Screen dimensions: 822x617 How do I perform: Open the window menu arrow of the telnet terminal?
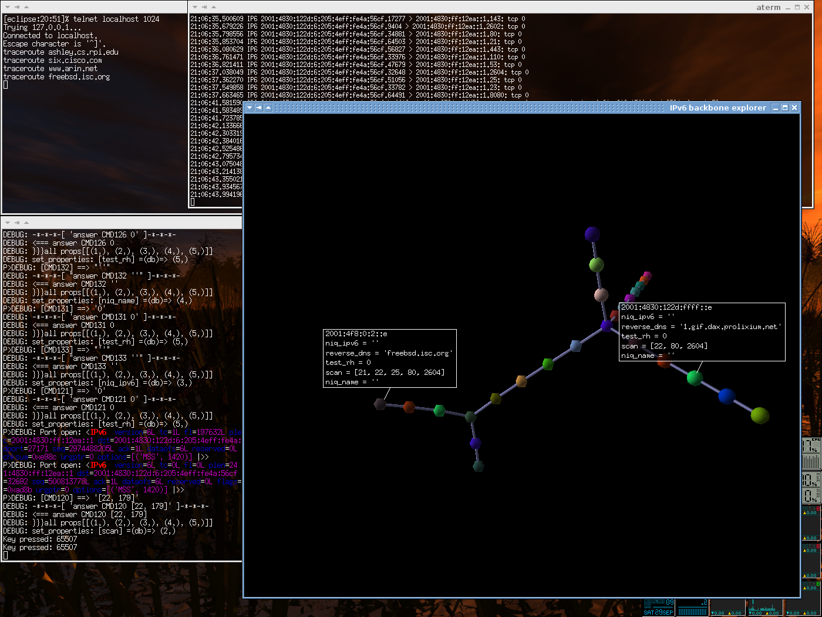tap(8, 7)
